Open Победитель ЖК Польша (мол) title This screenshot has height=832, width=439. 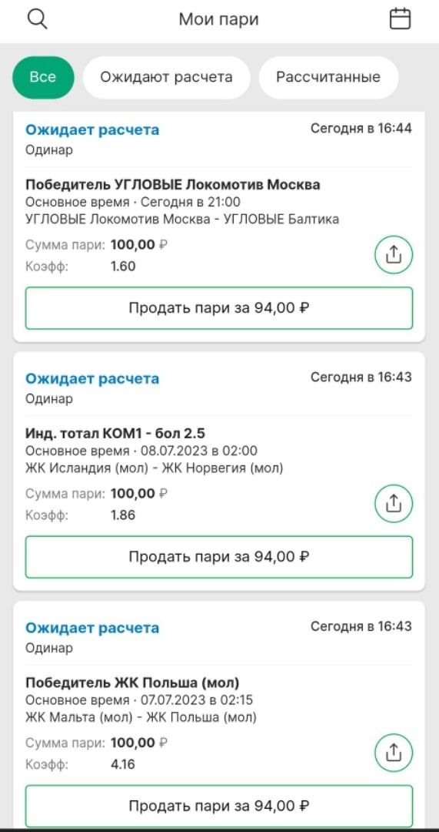(x=132, y=683)
